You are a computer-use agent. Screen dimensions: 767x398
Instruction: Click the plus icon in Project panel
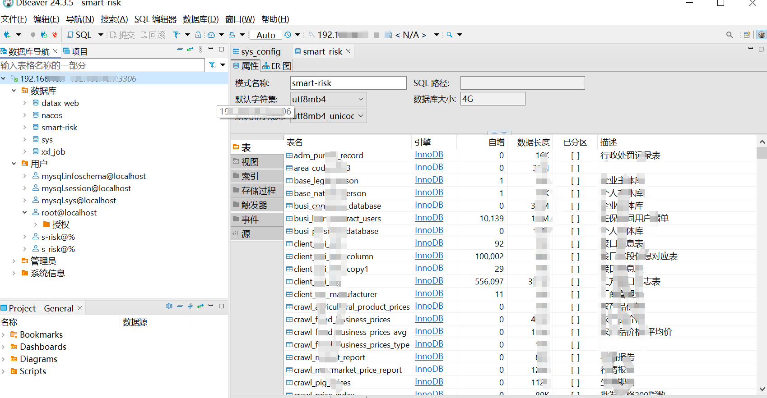(x=190, y=306)
